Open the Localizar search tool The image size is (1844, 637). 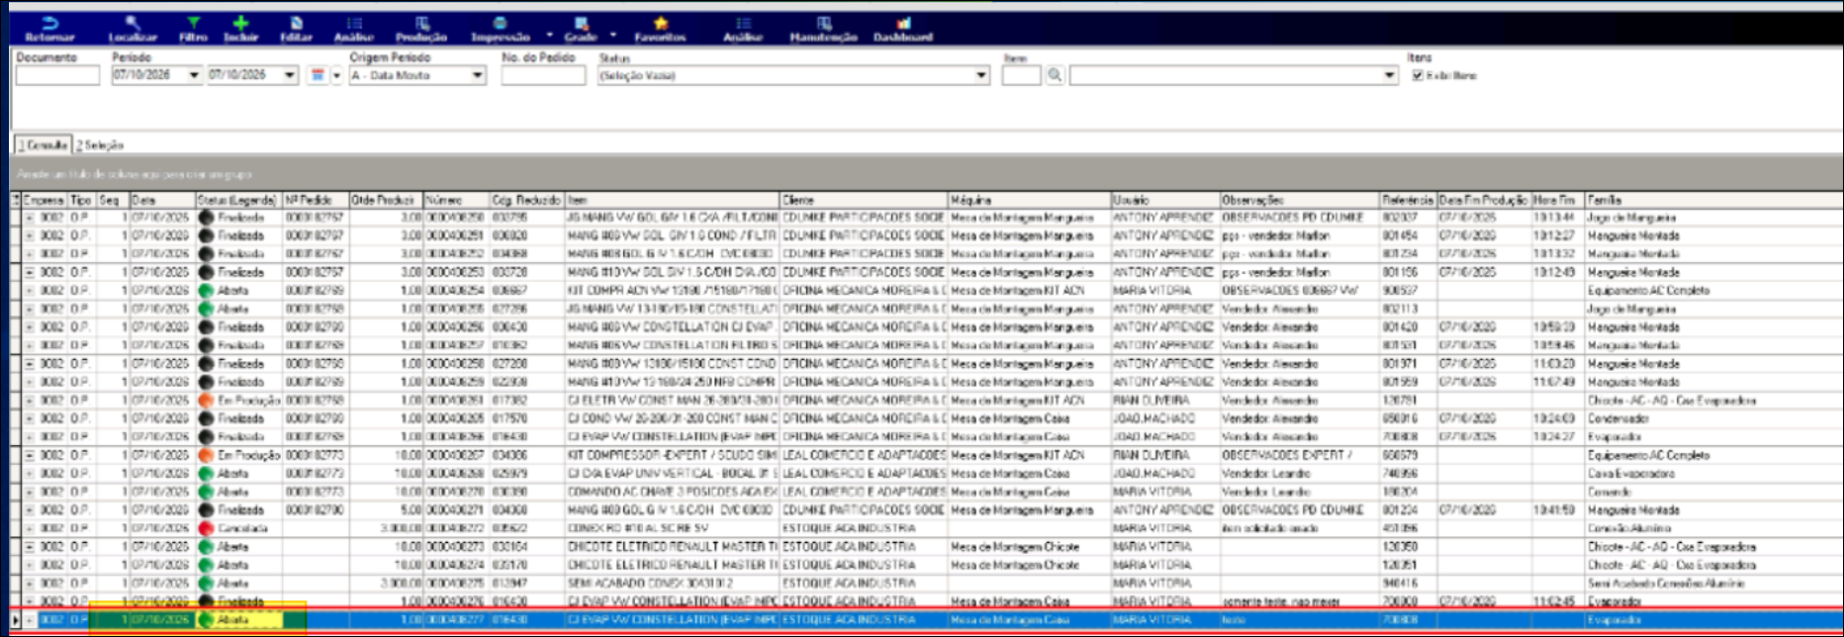(x=133, y=24)
